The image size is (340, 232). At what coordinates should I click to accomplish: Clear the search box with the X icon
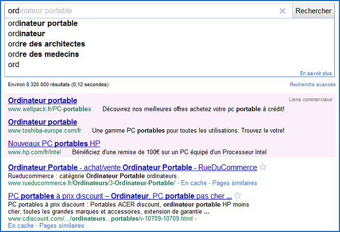pyautogui.click(x=282, y=11)
